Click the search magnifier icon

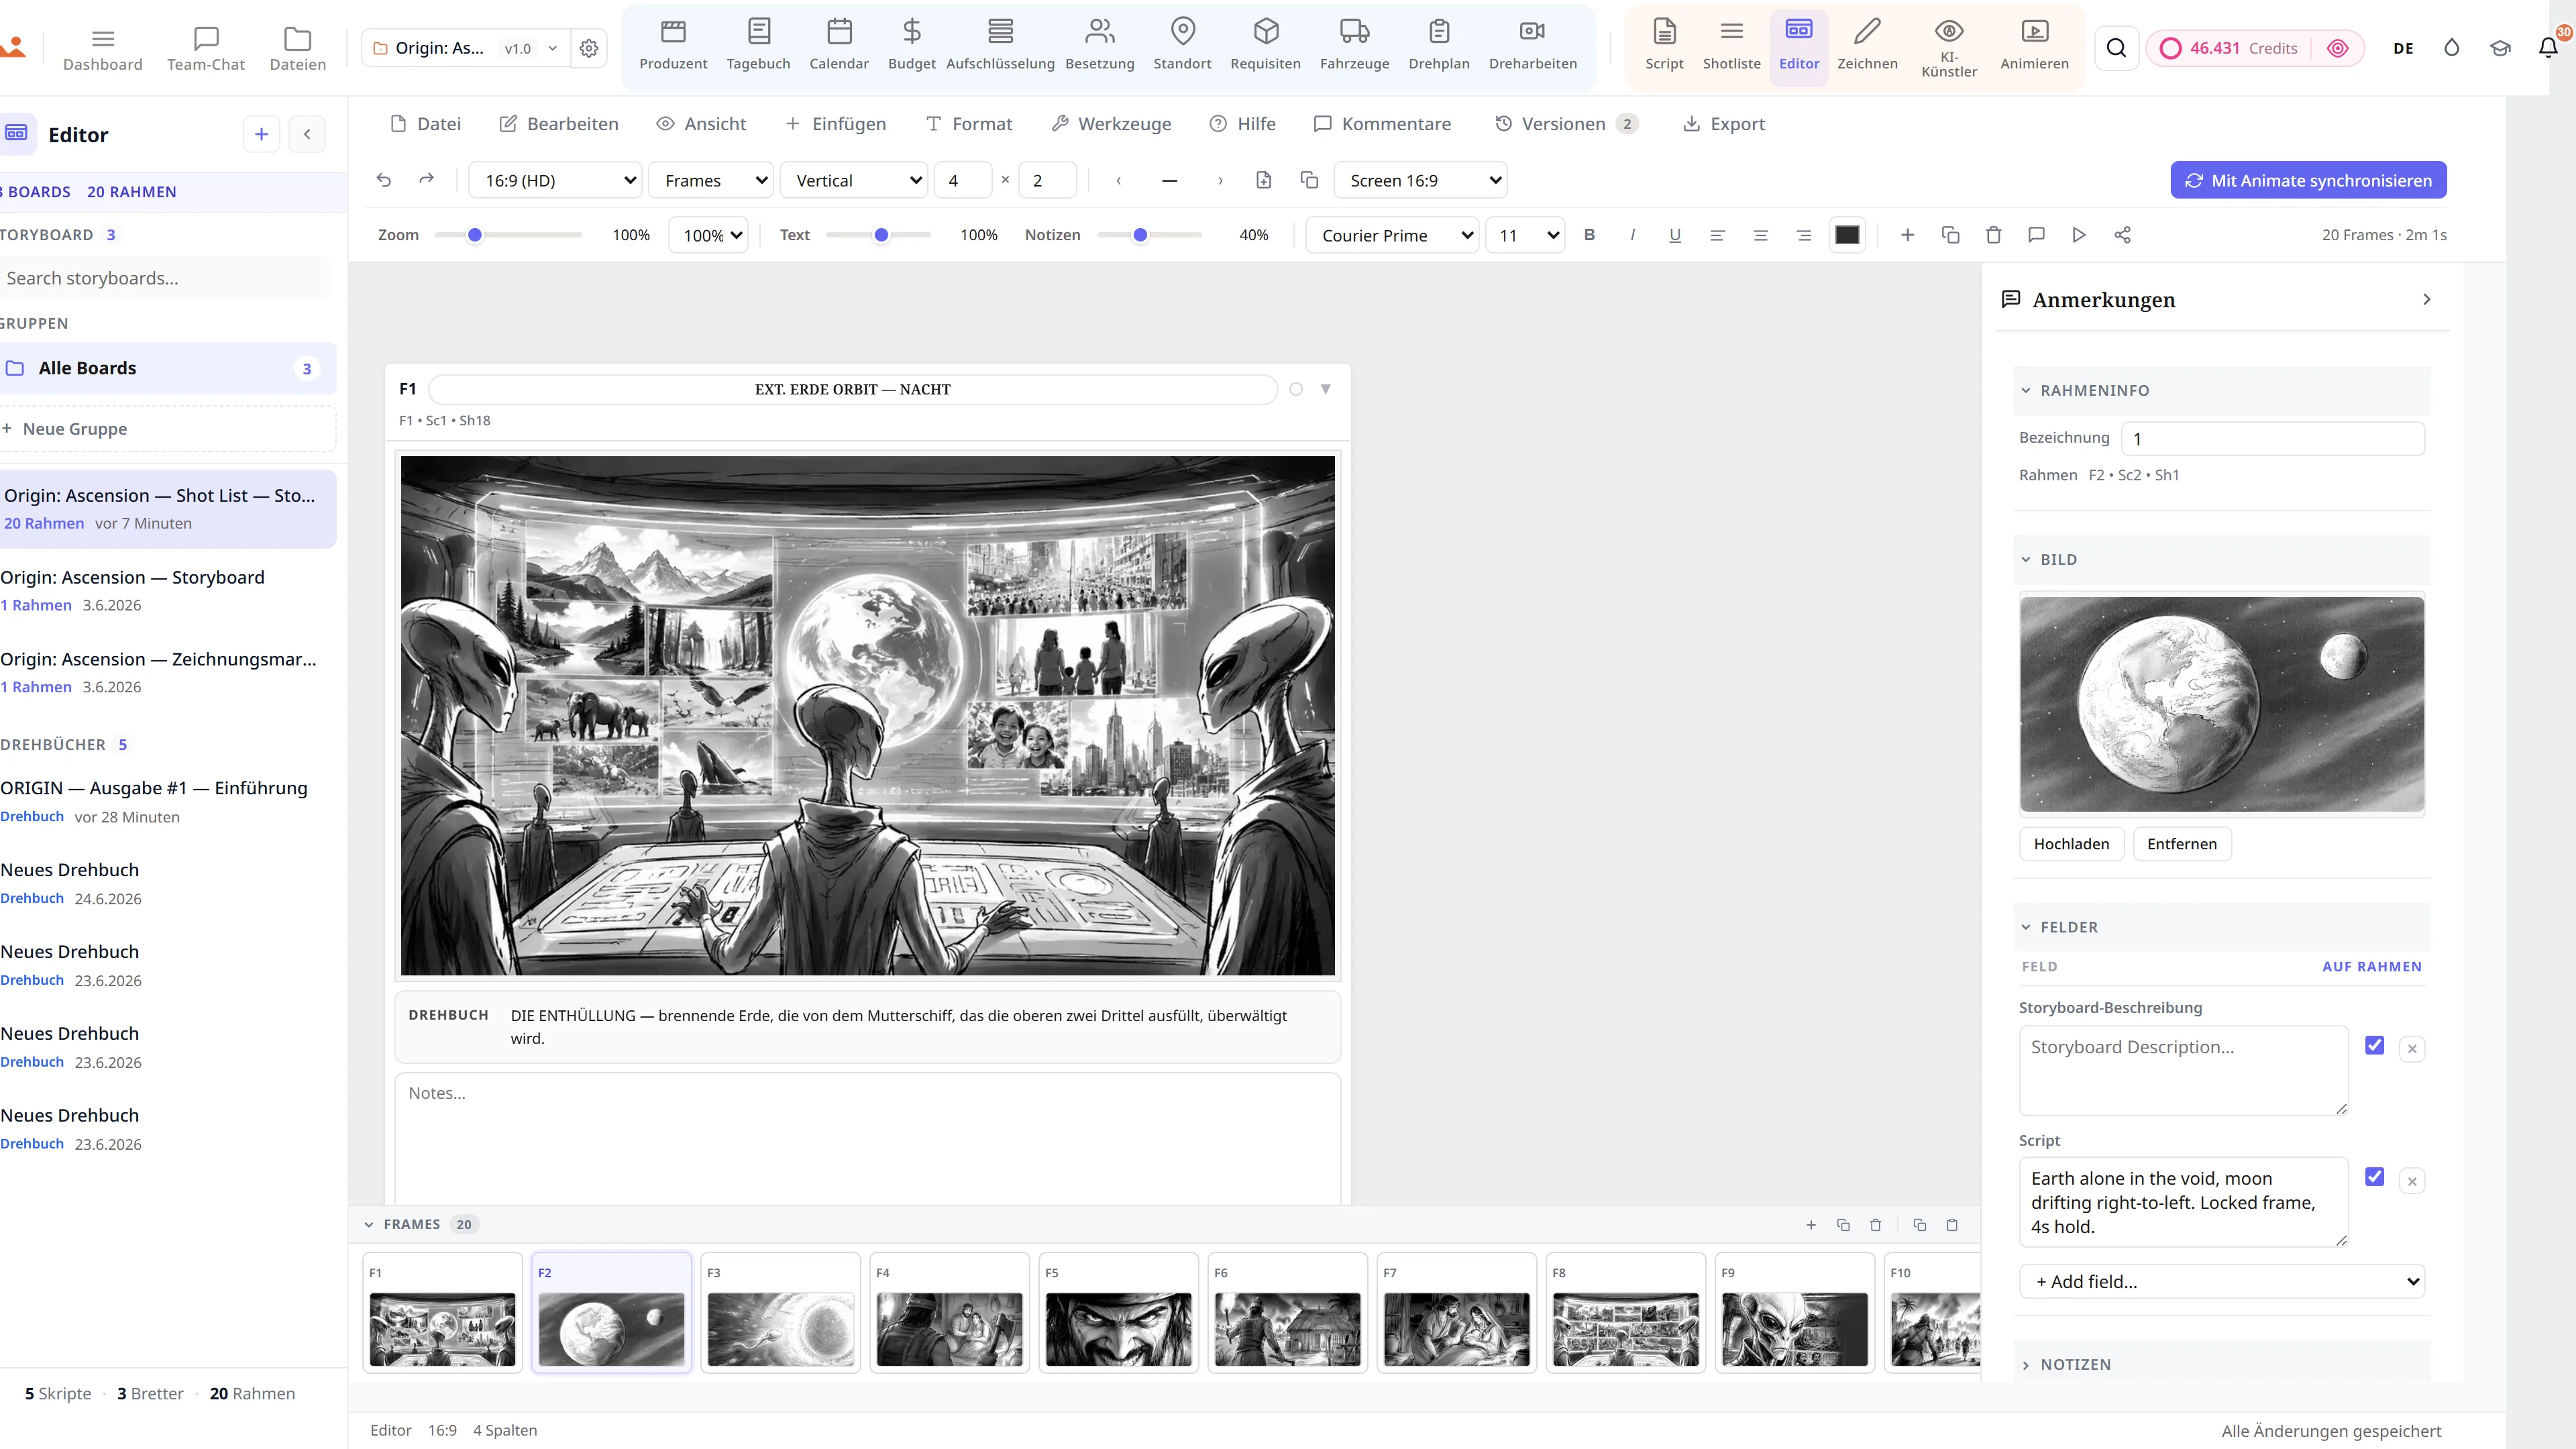pyautogui.click(x=2116, y=48)
